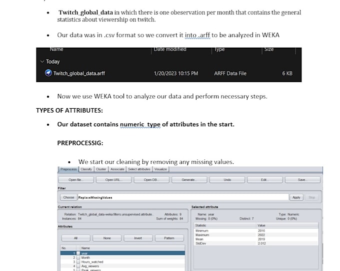The height and width of the screenshot is (271, 340).
Task: Click the Twitch_global_data.arff file icon
Action: click(48, 73)
